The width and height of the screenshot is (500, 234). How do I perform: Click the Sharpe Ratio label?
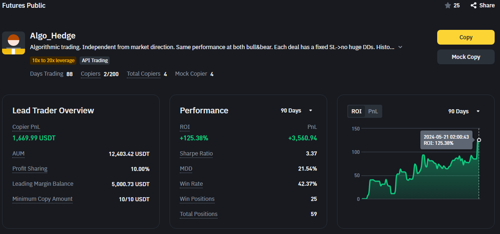(196, 153)
